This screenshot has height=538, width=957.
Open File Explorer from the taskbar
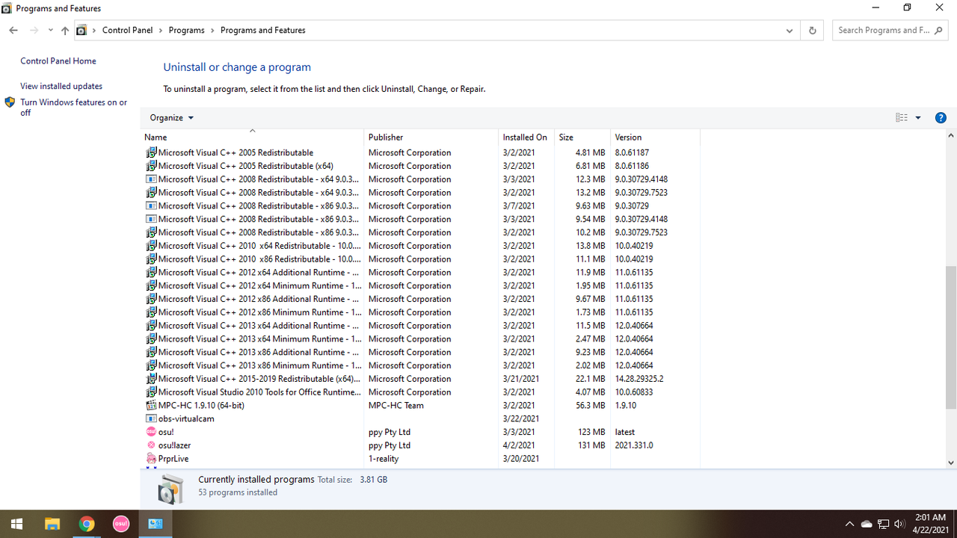tap(52, 524)
